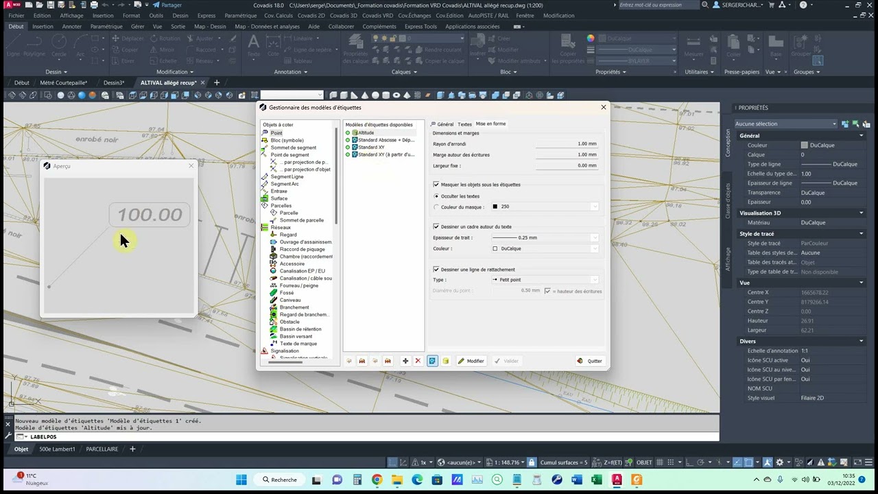Open 'Aucune sélection' dropdown in Propriétés
Screen dimensions: 878x494
(x=786, y=124)
